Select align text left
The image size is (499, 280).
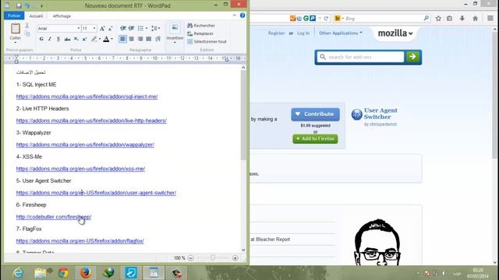coord(122,39)
